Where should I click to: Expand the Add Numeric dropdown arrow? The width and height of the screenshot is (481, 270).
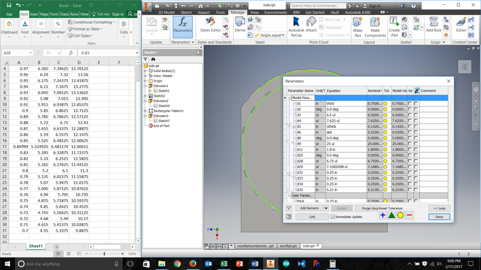coord(326,208)
